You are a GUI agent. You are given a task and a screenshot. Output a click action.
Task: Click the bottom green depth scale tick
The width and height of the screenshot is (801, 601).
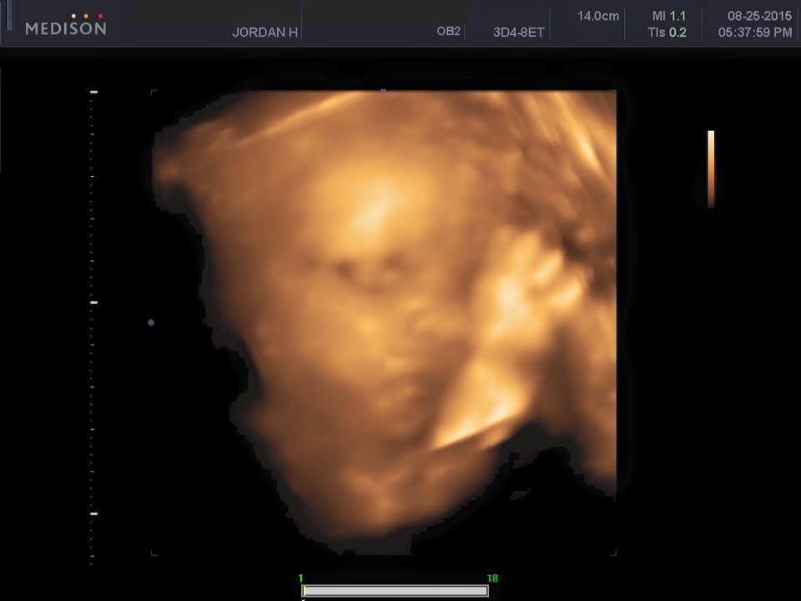pos(93,513)
